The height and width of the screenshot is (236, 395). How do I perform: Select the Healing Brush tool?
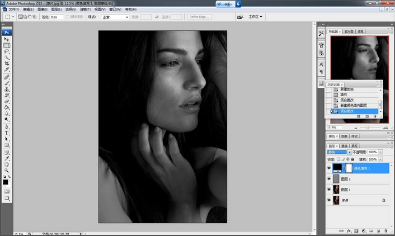7,77
